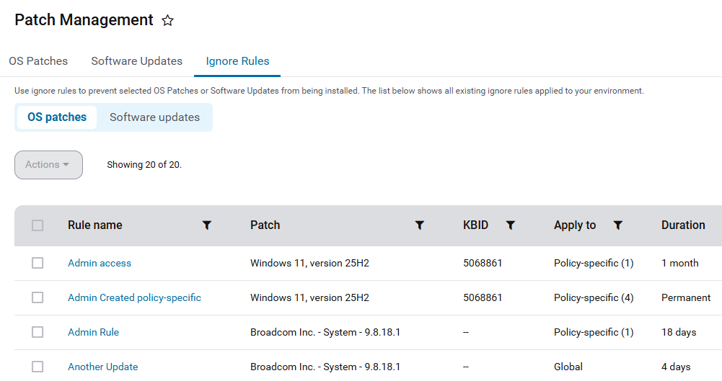This screenshot has height=381, width=722.
Task: Select the OS patches segment toggle
Action: click(x=57, y=117)
